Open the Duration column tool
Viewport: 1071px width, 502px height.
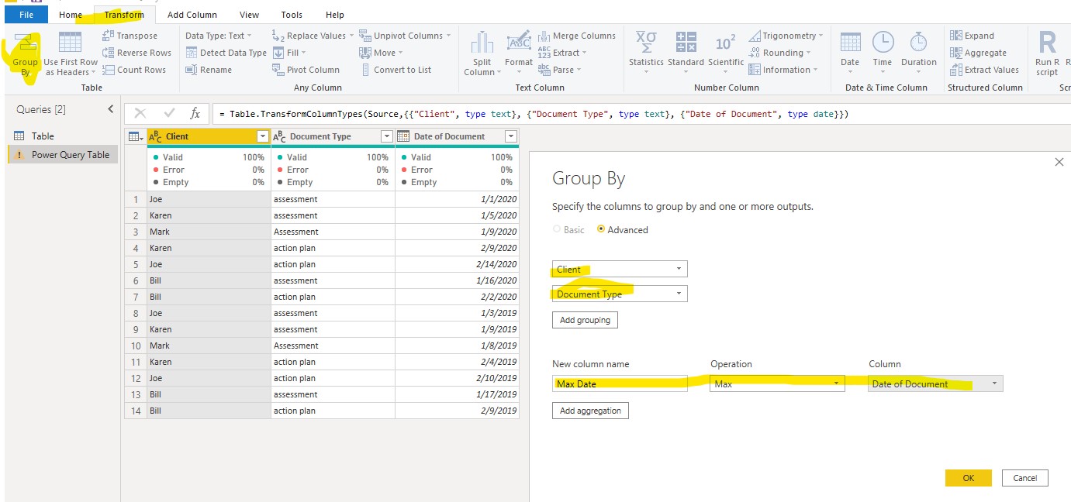point(918,53)
